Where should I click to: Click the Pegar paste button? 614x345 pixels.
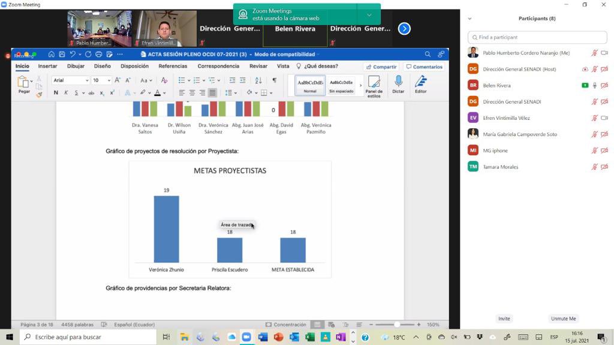(x=24, y=84)
